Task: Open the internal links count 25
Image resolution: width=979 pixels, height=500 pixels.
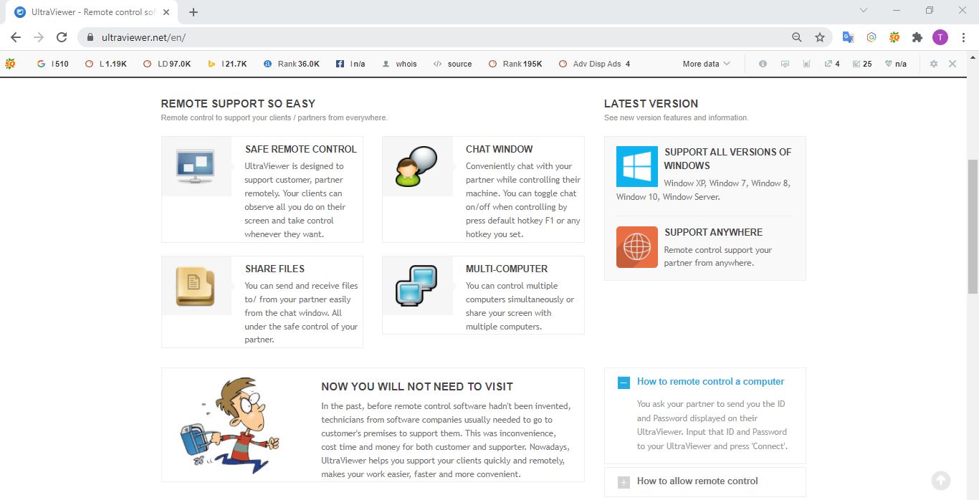Action: 862,64
